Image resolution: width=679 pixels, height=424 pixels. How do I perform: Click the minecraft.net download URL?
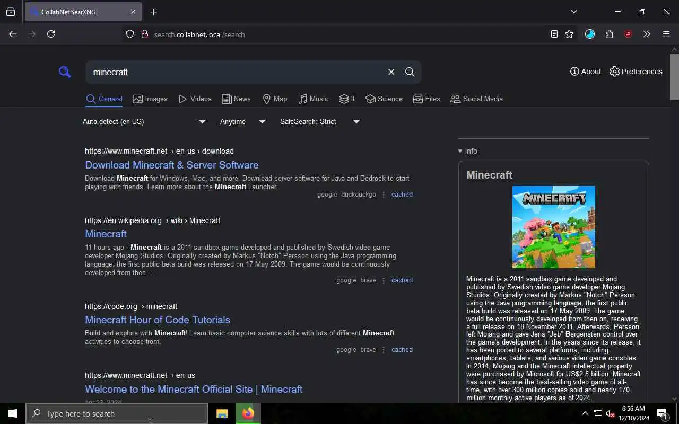tap(159, 151)
